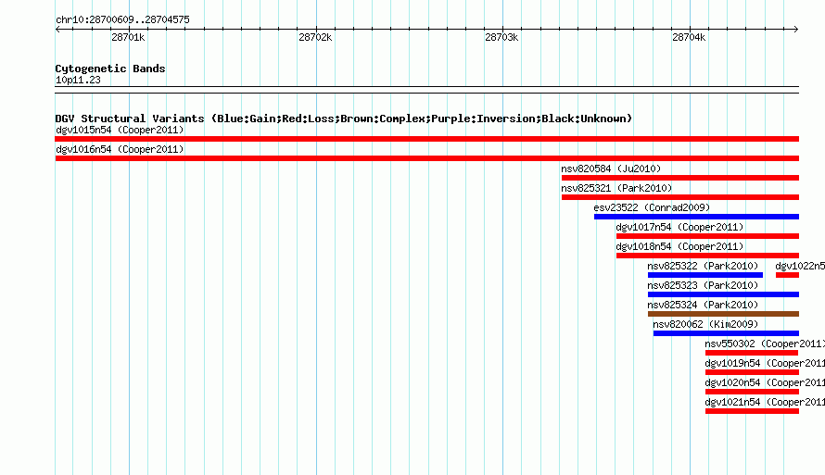Click the 28703k ruler label
The width and height of the screenshot is (825, 475).
[x=501, y=37]
